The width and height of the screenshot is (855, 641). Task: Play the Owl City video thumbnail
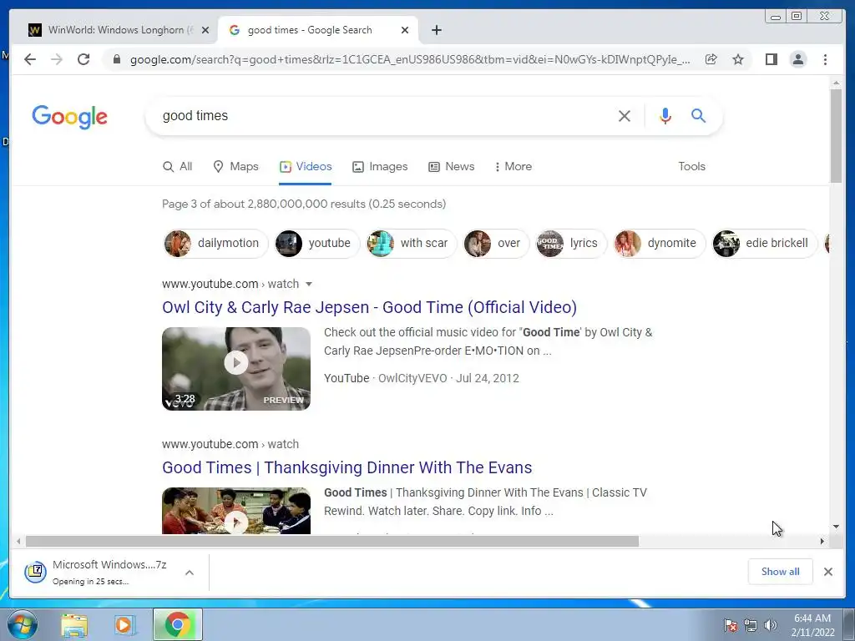click(x=236, y=368)
